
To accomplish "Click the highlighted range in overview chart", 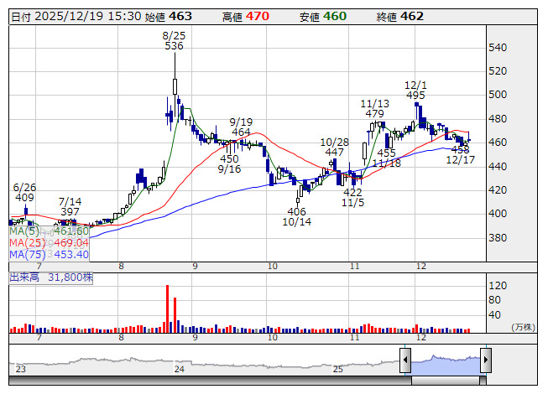I will point(446,365).
